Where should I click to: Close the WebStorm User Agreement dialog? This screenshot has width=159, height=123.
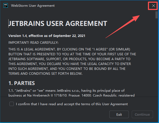154,6
